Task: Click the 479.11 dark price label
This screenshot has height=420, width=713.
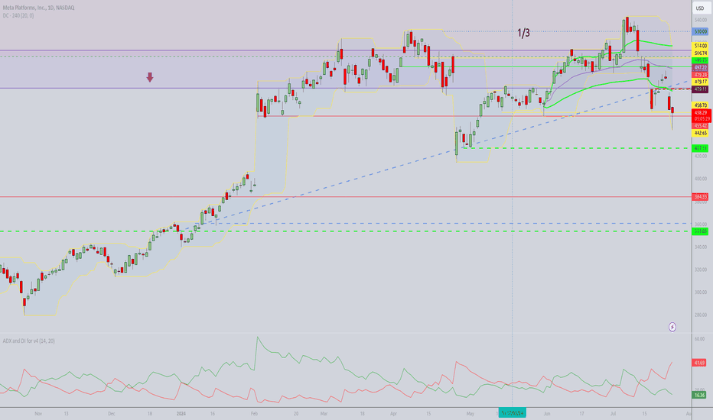Action: tap(700, 89)
